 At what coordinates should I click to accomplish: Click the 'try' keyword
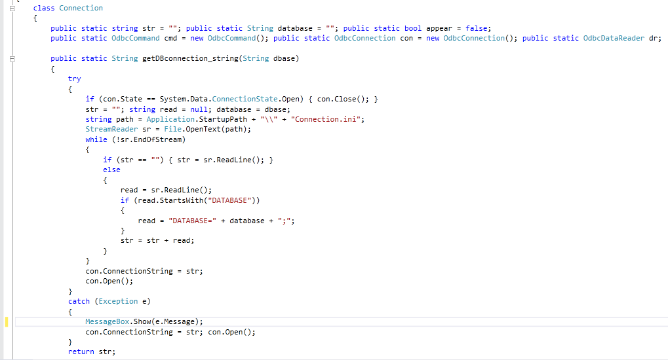[x=75, y=79]
